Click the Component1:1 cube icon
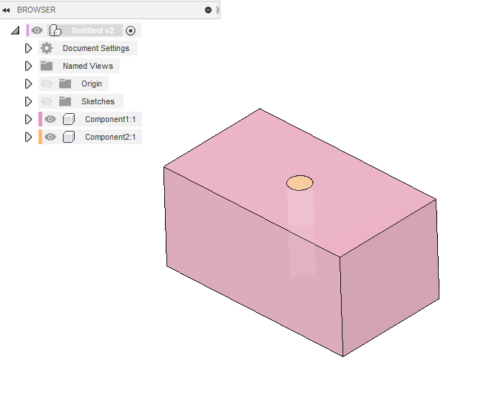The image size is (486, 406). [x=69, y=119]
